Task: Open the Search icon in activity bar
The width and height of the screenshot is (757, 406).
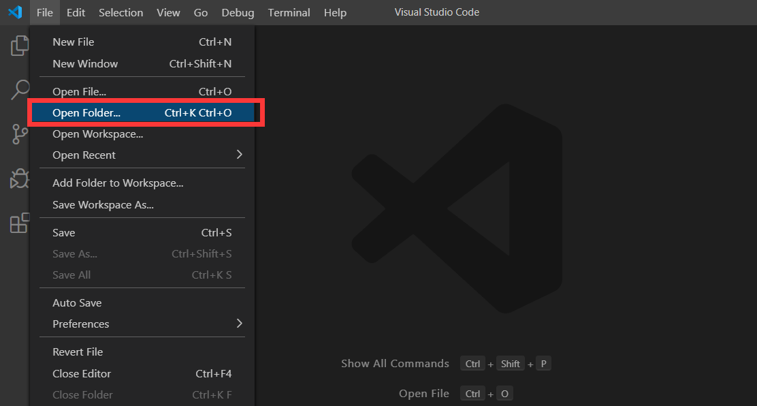Action: click(x=20, y=89)
